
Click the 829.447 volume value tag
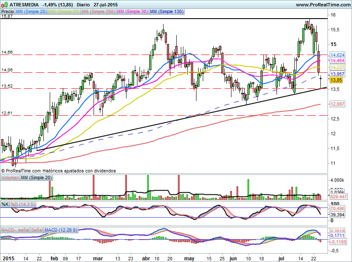coord(339,196)
